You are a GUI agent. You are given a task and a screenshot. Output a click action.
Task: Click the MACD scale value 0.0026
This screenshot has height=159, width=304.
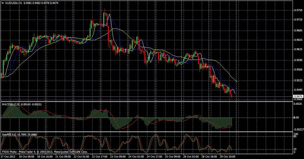pyautogui.click(x=298, y=104)
